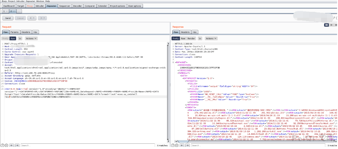The image size is (338, 149).
Task: Open the Intruder menu in menu bar
Action: (21, 1)
